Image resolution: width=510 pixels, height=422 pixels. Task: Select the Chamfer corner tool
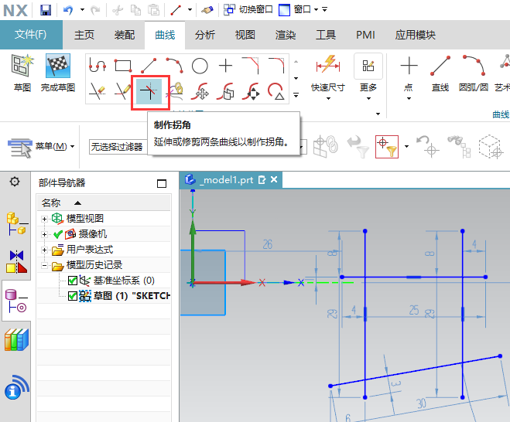(x=251, y=66)
